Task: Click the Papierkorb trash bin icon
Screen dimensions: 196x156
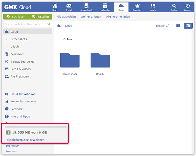Action: pos(7,54)
